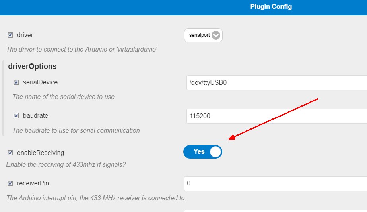Viewport: 367px width, 212px height.
Task: Toggle the receiverPin checkbox
Action: (10, 183)
